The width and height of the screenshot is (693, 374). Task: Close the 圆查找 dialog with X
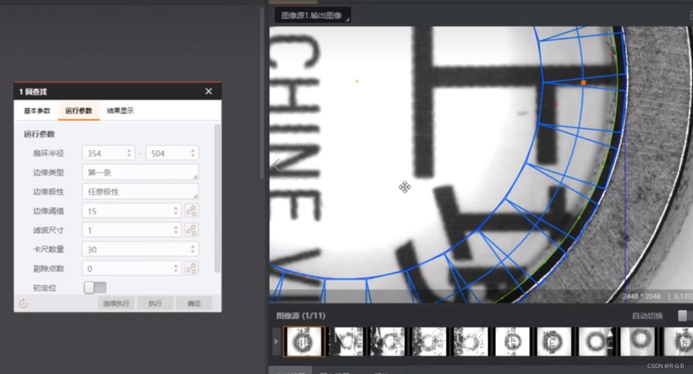(209, 91)
